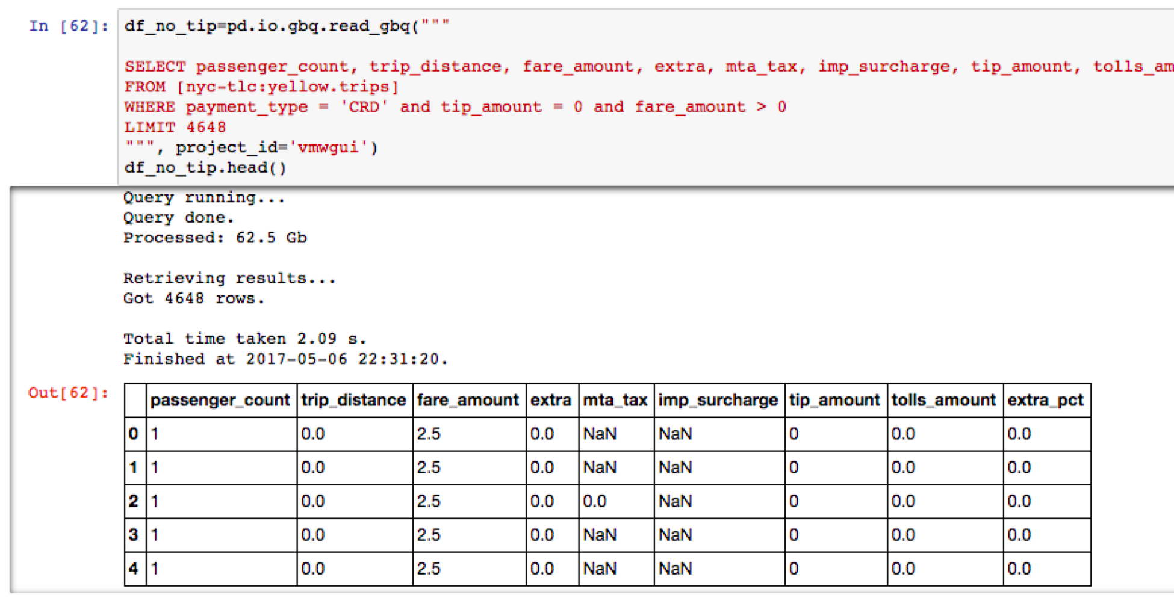Viewport: 1174px width, 604px height.
Task: Click the extra_pct 0.0 cell in row 4
Action: click(x=1046, y=569)
